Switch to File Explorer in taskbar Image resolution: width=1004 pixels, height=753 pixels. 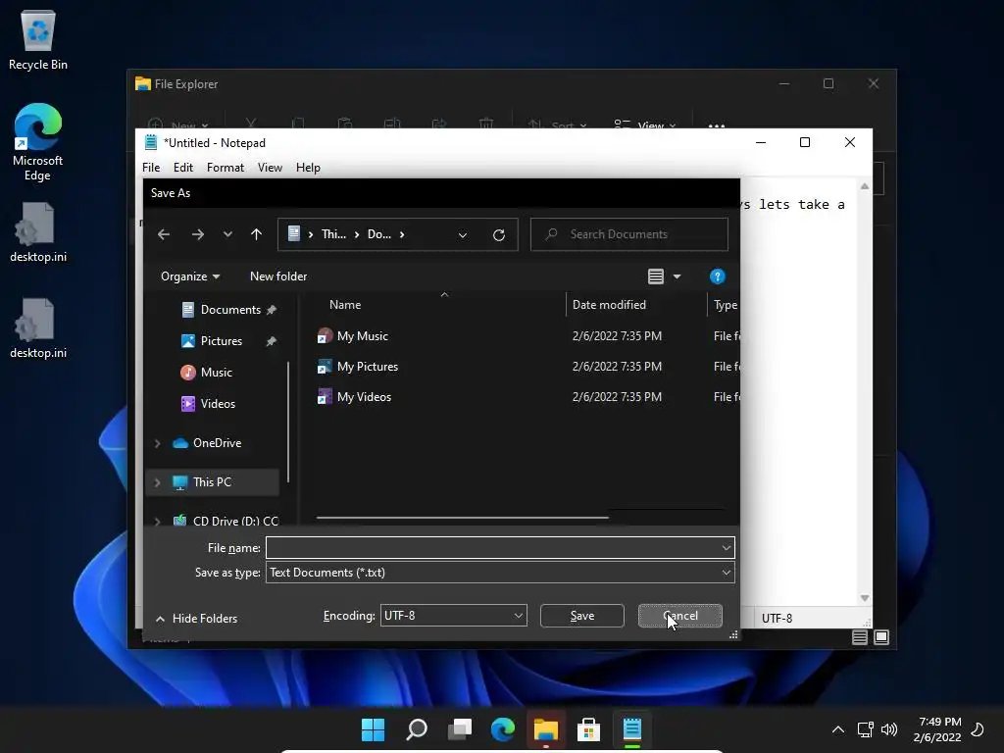(x=546, y=729)
